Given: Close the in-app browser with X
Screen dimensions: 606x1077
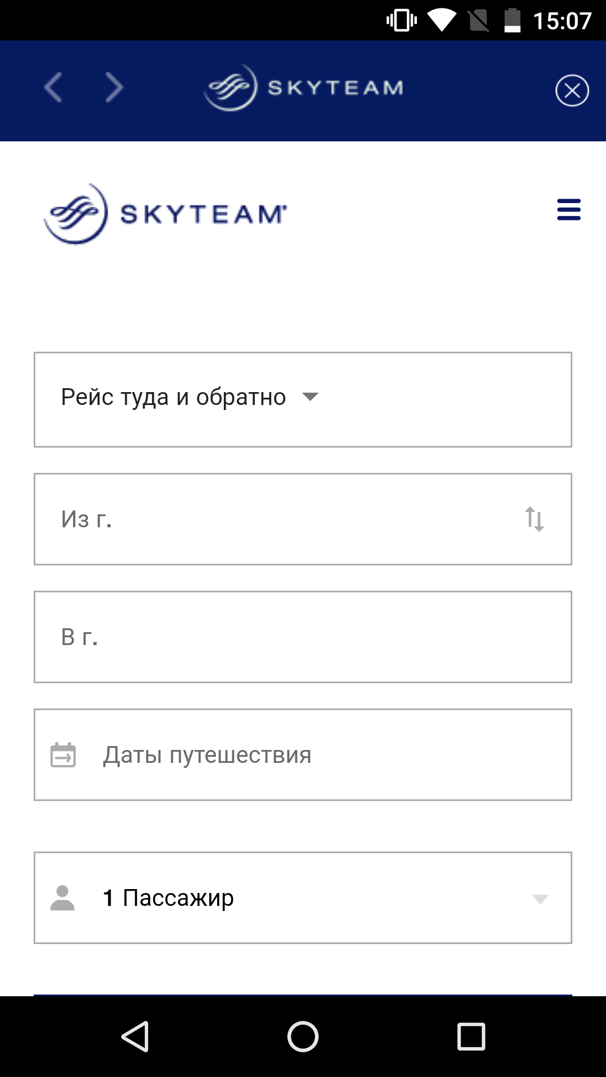Looking at the screenshot, I should pos(572,90).
